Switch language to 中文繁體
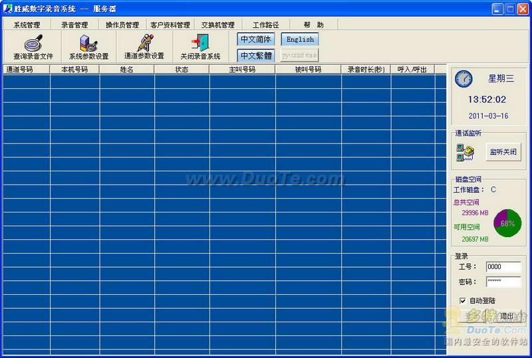Viewport: 532px width, 358px height. (255, 55)
